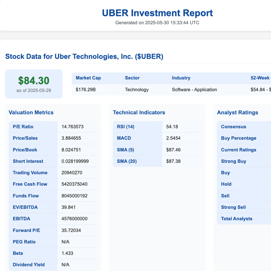Image resolution: width=271 pixels, height=271 pixels.
Task: Select the Total Analysts row label
Action: pos(237,219)
